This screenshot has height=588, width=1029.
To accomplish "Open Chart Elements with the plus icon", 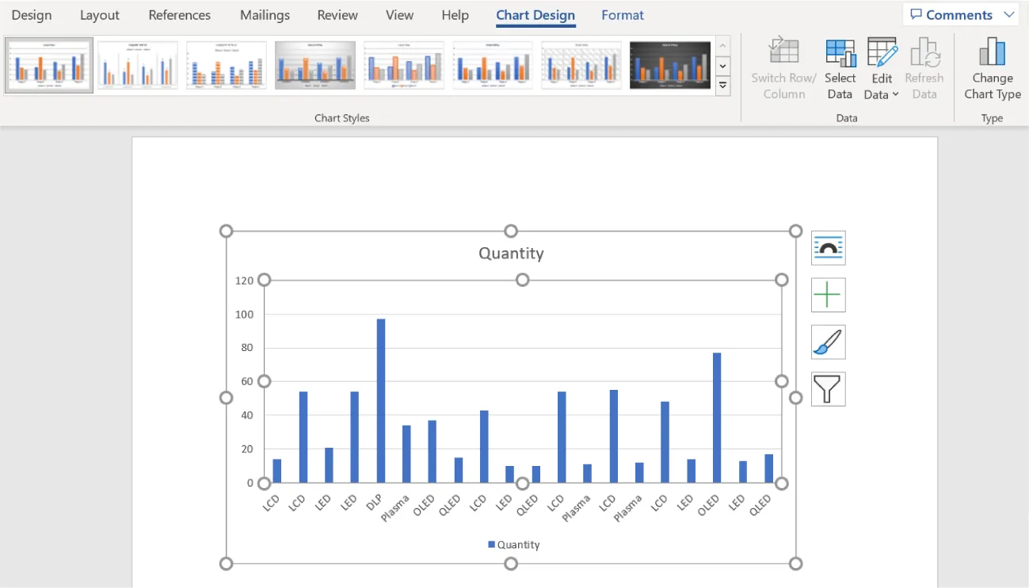I will point(827,294).
